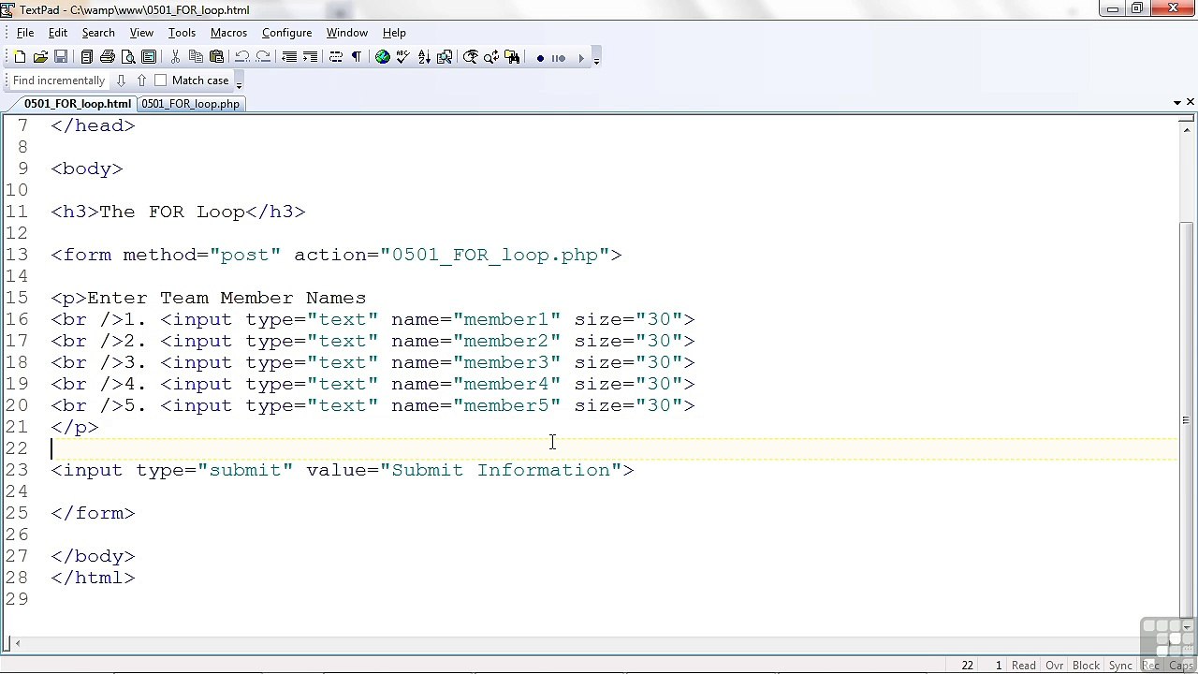This screenshot has height=674, width=1198.
Task: Paste from clipboard with the Paste icon
Action: coord(216,57)
